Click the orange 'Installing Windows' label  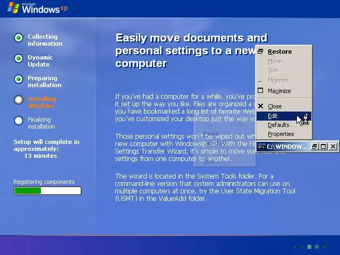pyautogui.click(x=42, y=103)
